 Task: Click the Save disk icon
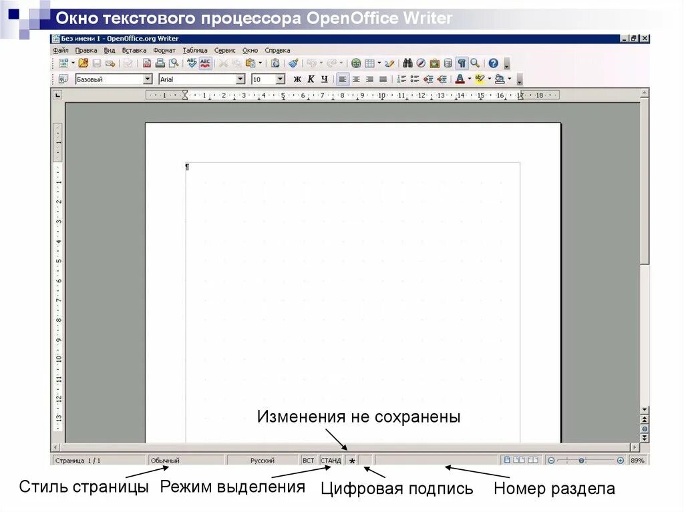(97, 63)
